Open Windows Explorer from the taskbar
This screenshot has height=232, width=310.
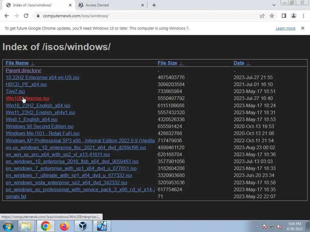26,226
